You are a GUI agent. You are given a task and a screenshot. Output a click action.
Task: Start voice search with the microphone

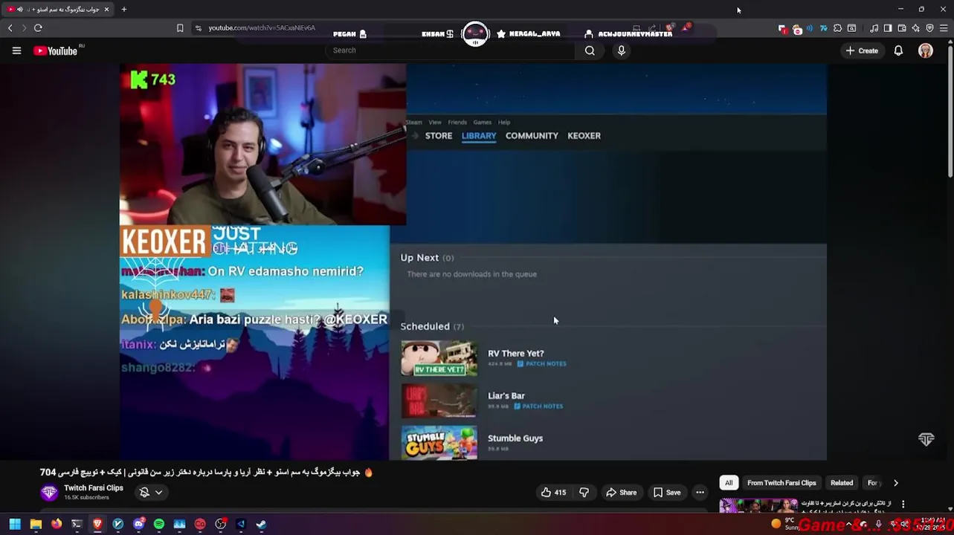(x=622, y=51)
